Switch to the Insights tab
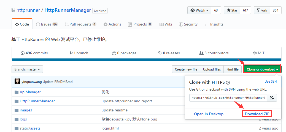This screenshot has height=132, width=286. pos(214,24)
